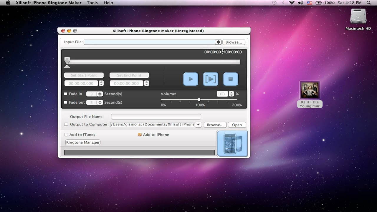
Task: Open the Help menu
Action: pyautogui.click(x=108, y=3)
